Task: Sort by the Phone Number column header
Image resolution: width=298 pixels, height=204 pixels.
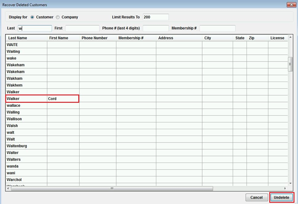Action: [x=98, y=38]
